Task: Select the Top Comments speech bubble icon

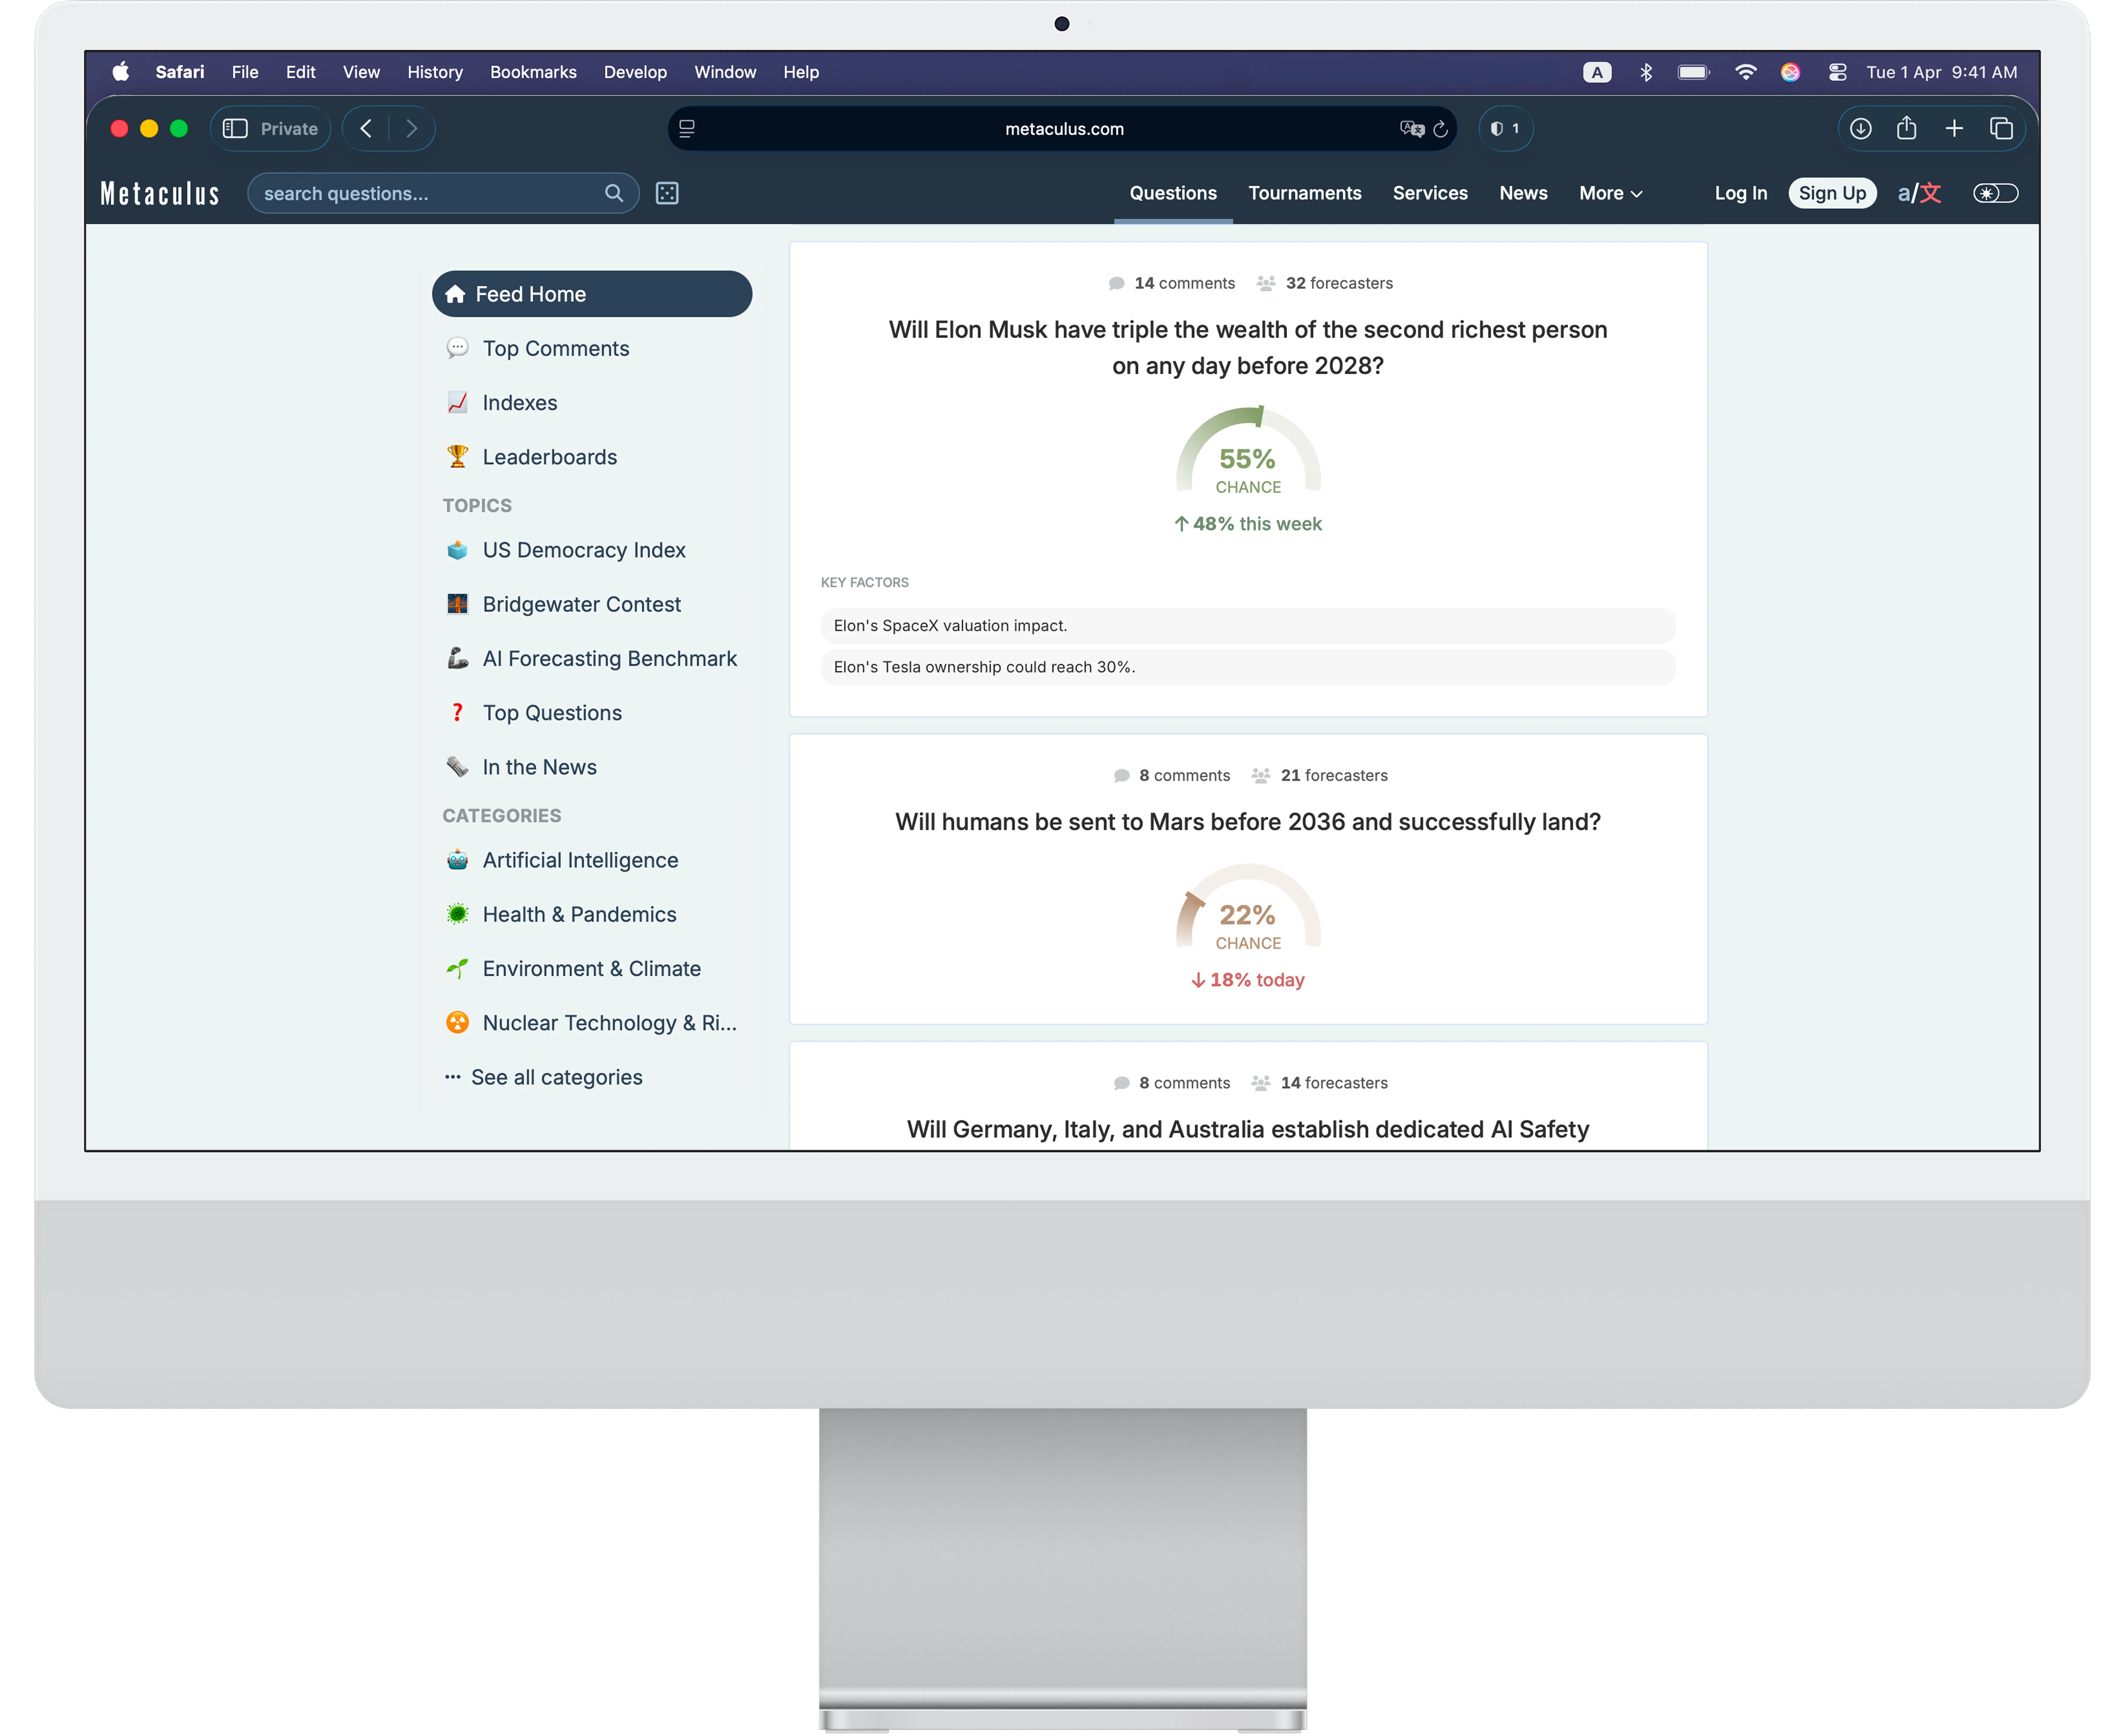Action: [x=457, y=348]
